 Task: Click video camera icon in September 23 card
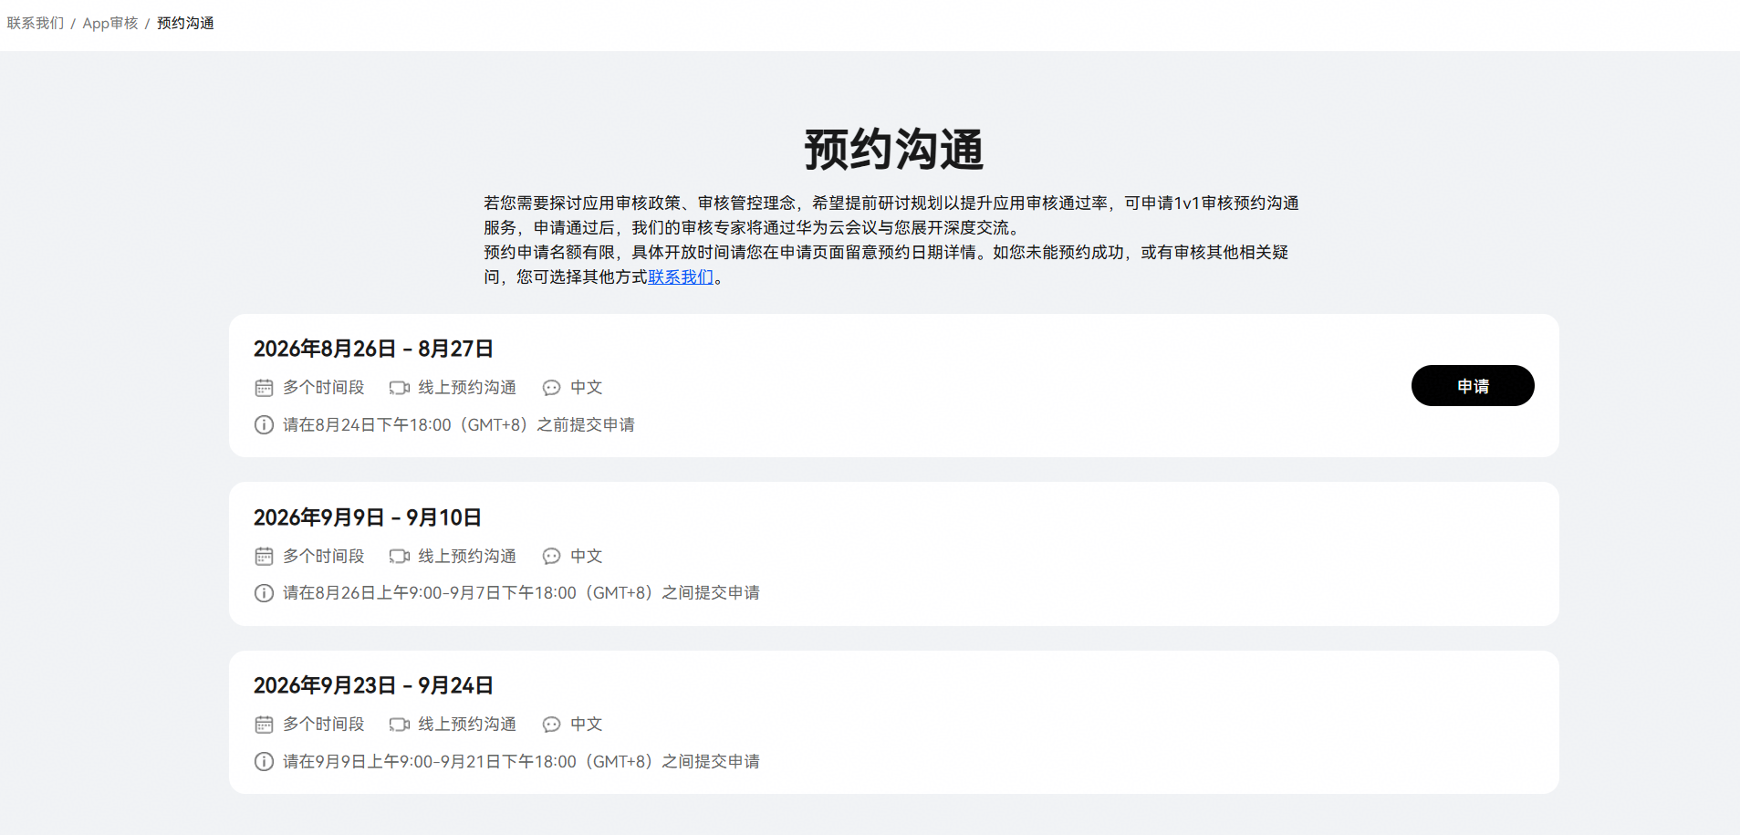(399, 725)
